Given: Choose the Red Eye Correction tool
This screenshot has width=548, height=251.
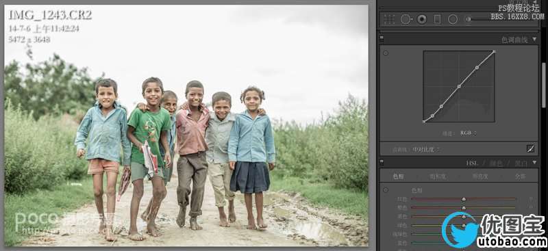Looking at the screenshot, I should 422,19.
